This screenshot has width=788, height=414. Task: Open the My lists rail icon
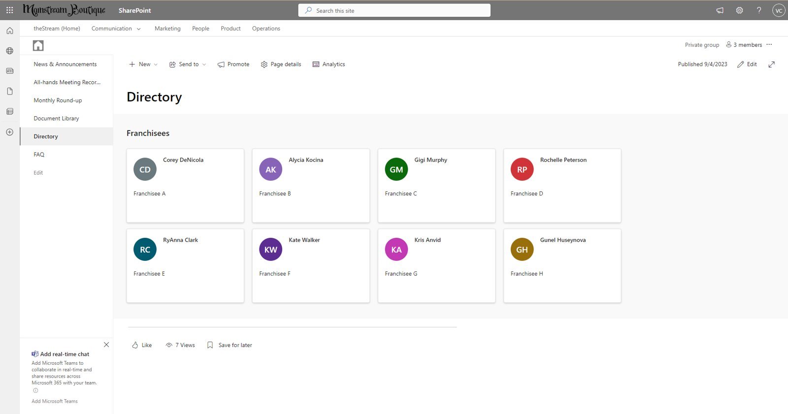(9, 112)
